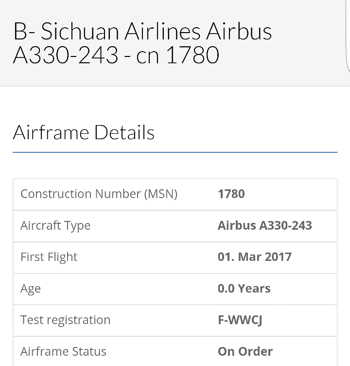Click the rounded box at the header's right edge
This screenshot has width=350, height=366.
point(348,35)
